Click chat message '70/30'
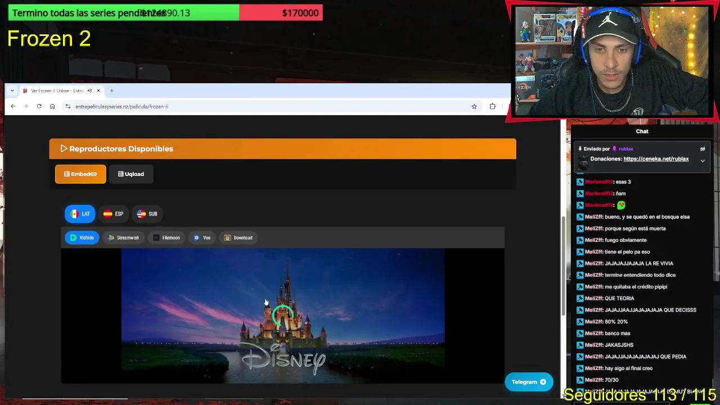This screenshot has width=720, height=405. coord(611,380)
